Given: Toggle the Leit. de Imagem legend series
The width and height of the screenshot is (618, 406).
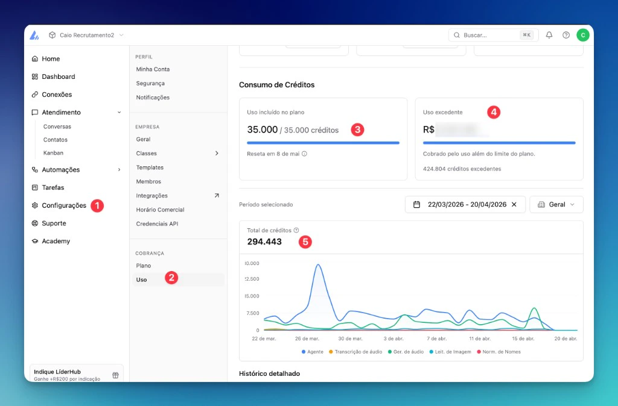Looking at the screenshot, I should point(450,352).
